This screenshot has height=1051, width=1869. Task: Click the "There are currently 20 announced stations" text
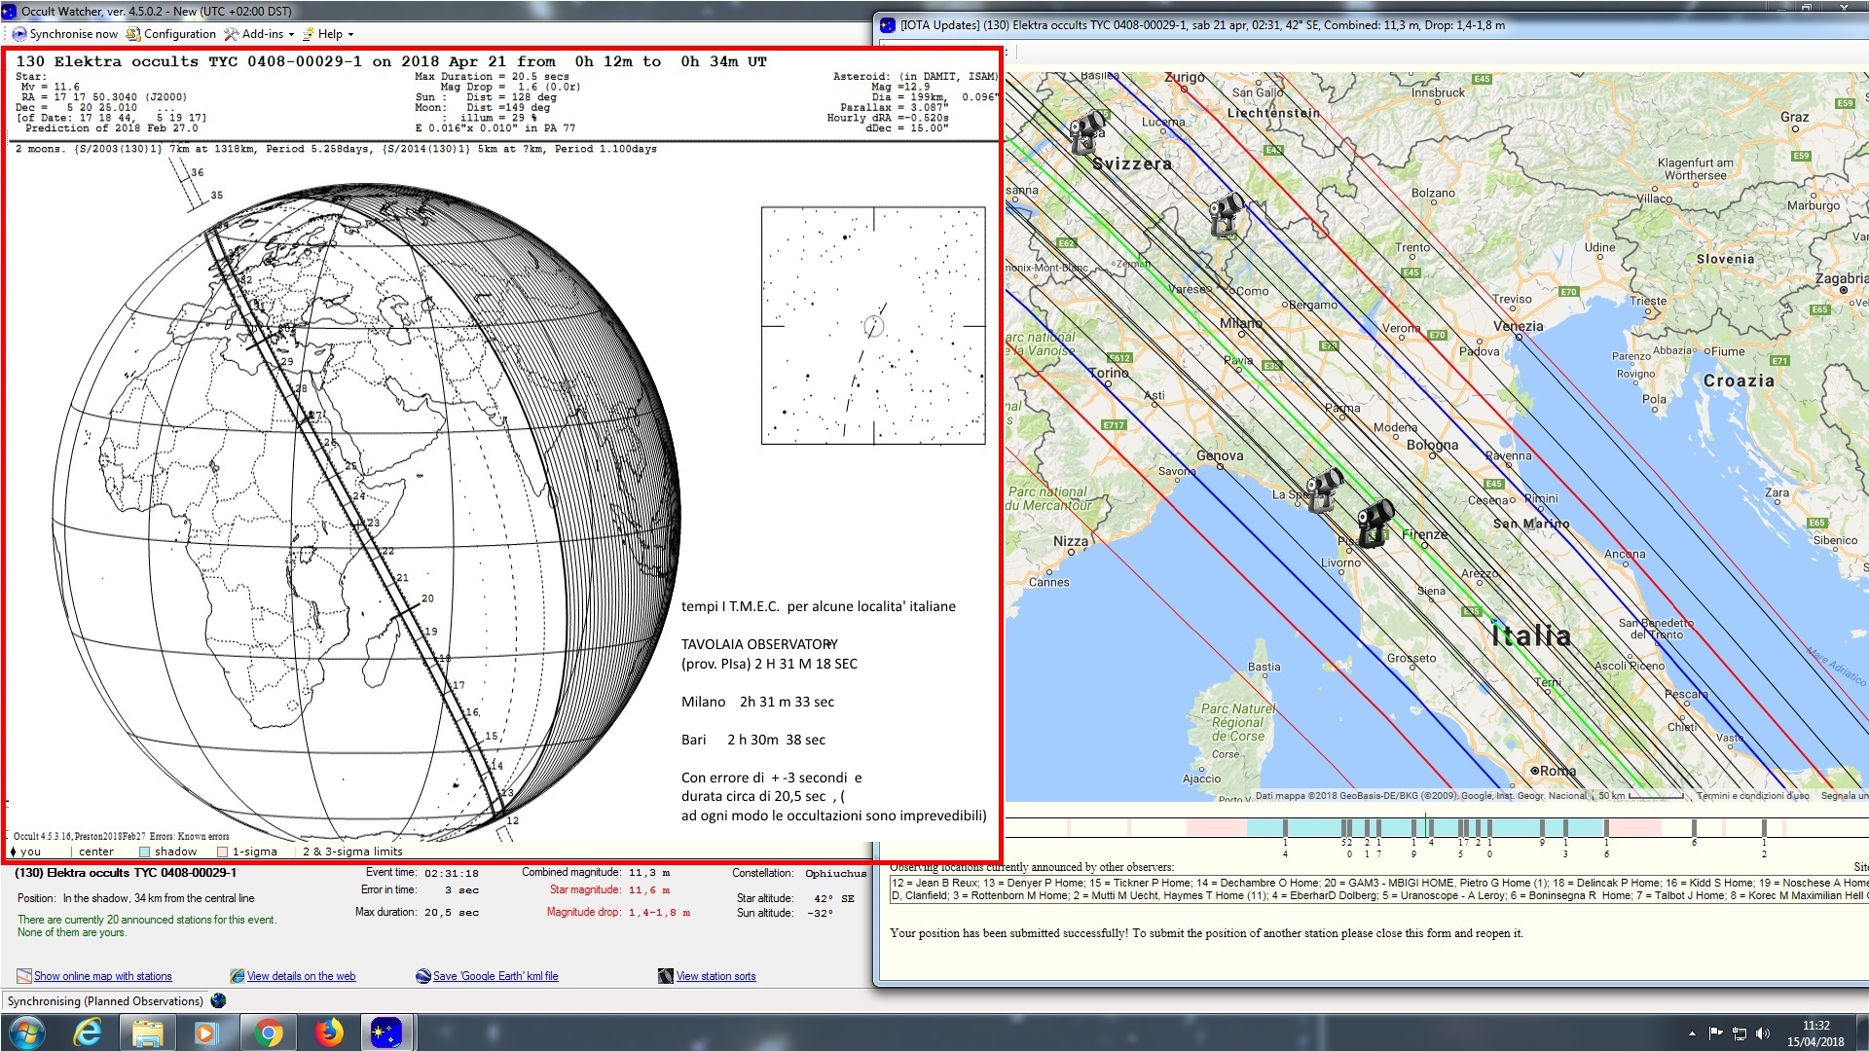(x=147, y=920)
